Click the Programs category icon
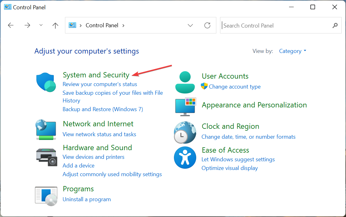This screenshot has width=346, height=217. 46,196
